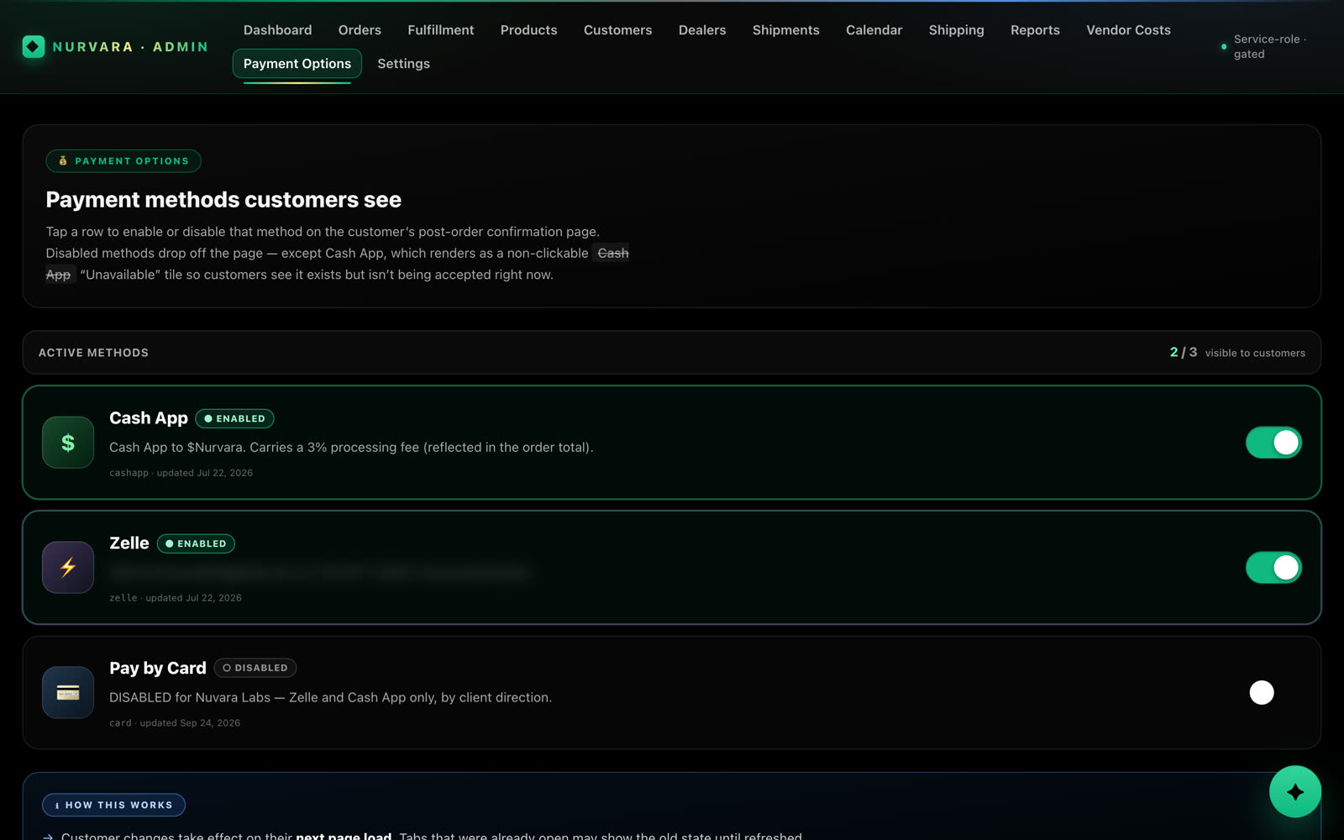Open the Shipping tab

956,30
